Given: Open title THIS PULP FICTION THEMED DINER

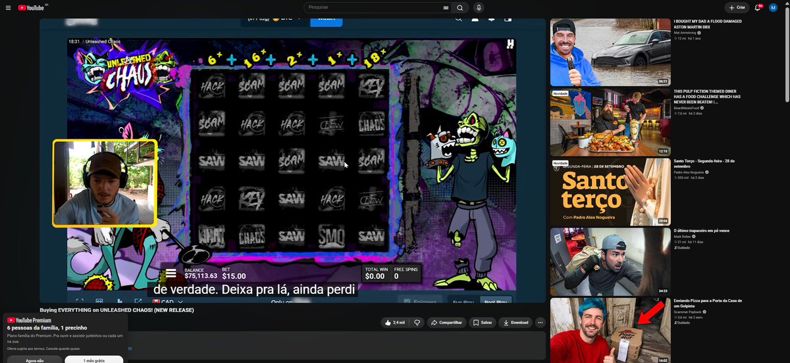Looking at the screenshot, I should (707, 97).
